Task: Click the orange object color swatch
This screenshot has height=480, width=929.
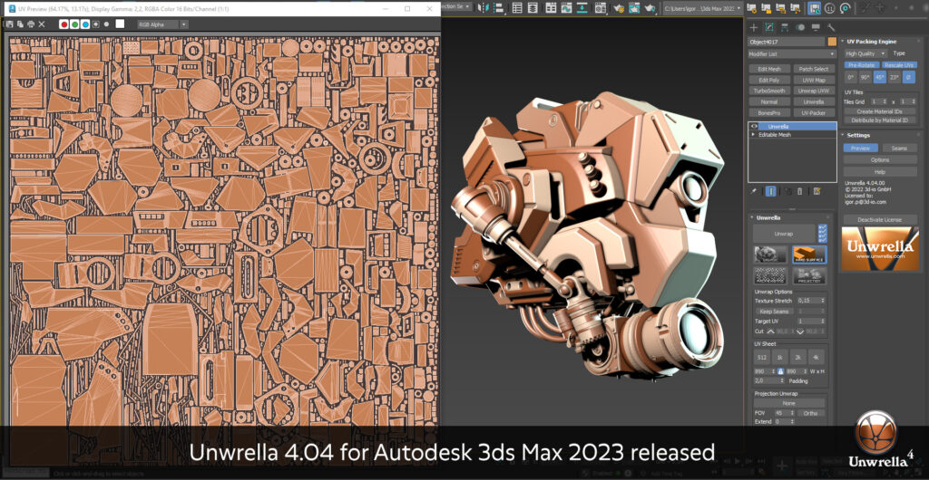Action: point(832,42)
